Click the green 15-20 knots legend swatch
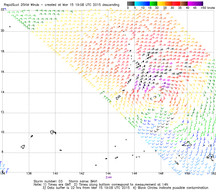 click(154, 4)
